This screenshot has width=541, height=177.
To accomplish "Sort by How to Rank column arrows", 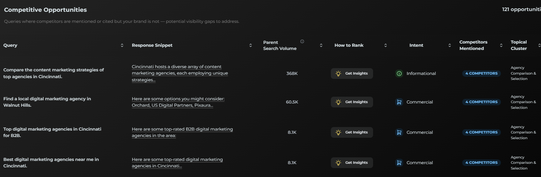I will pos(386,45).
